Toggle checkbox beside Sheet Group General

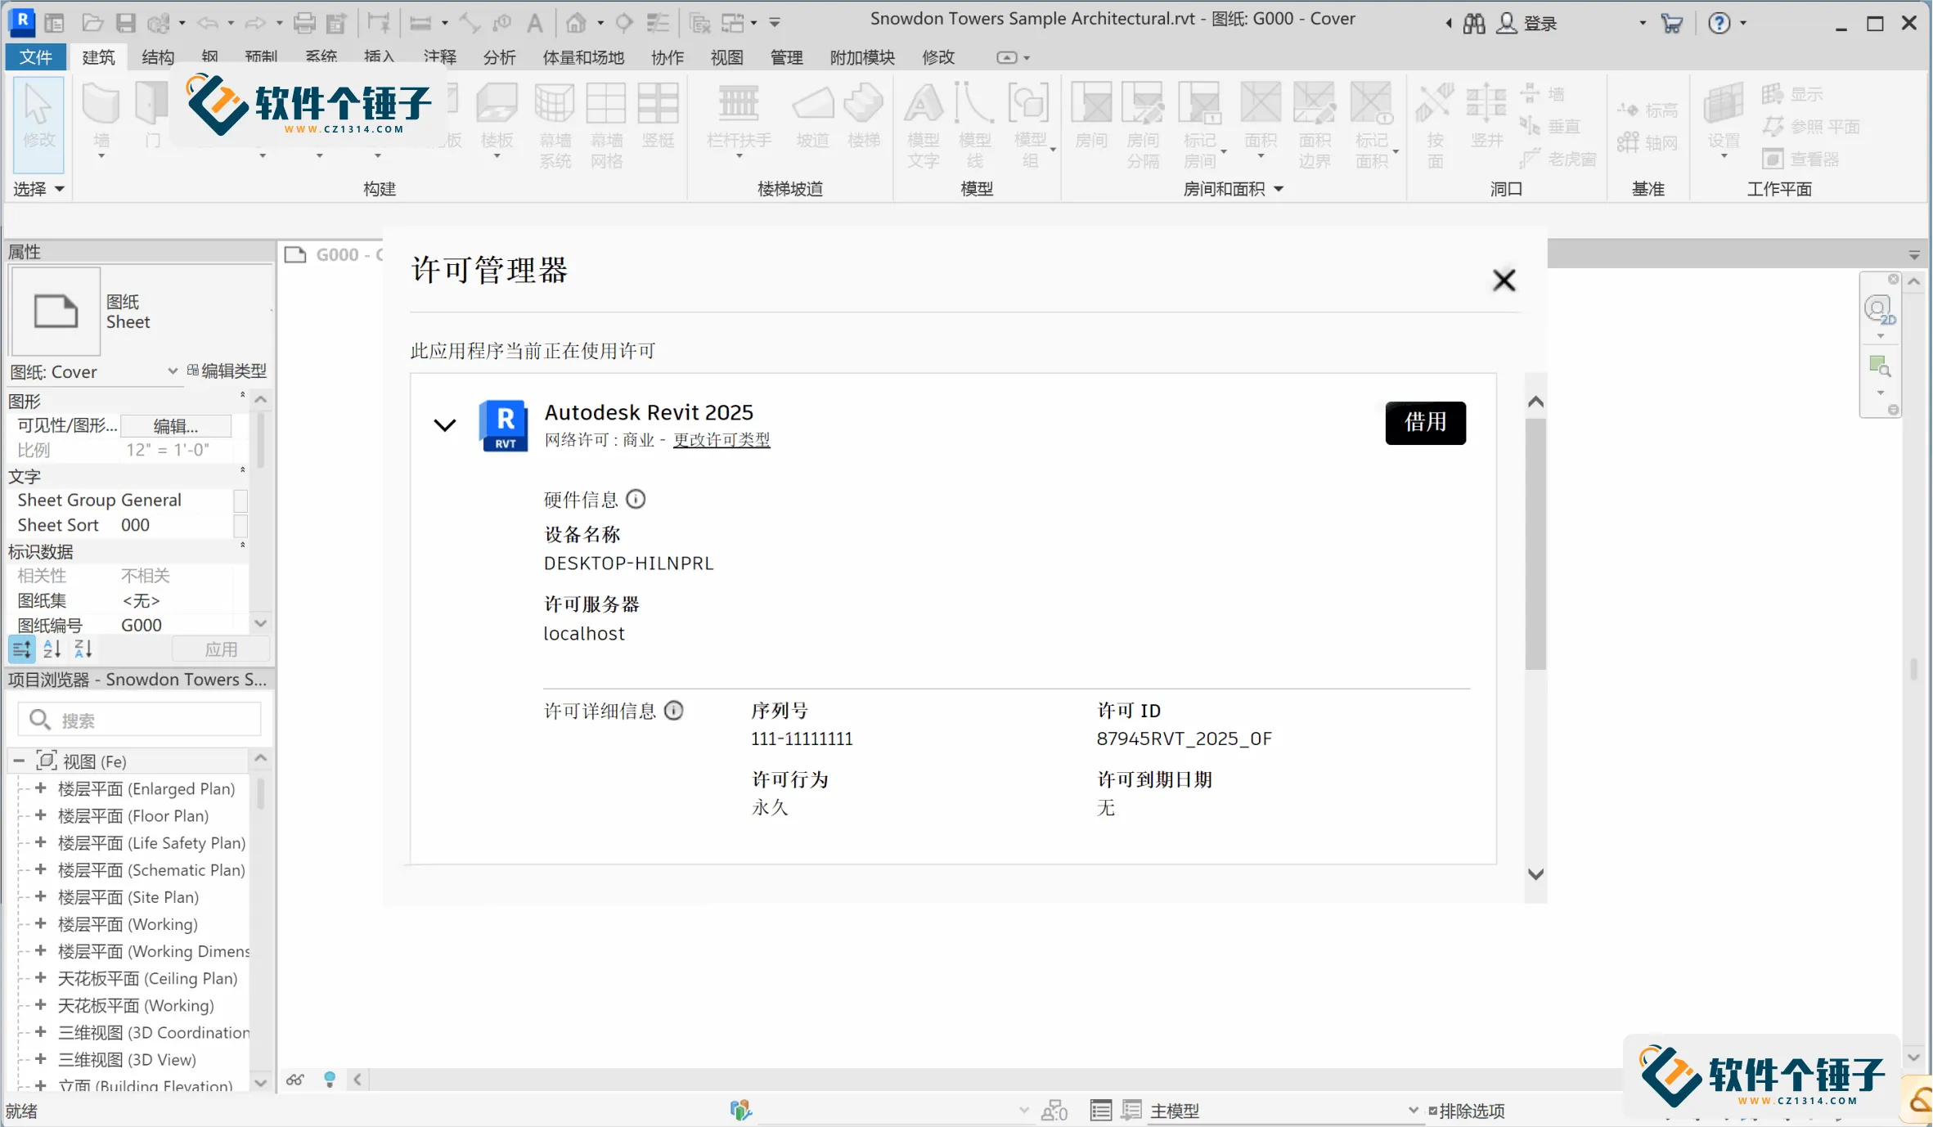[x=241, y=501]
